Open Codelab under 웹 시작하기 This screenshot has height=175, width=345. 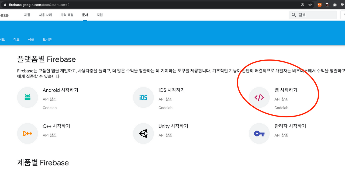pos(281,108)
